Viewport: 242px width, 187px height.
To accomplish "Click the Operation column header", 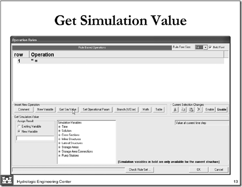I will click(x=126, y=55).
